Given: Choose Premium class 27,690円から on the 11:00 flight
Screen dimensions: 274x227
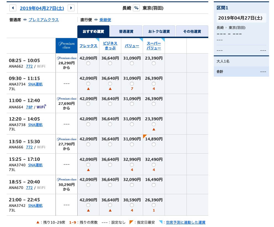Looking at the screenshot, I should (x=66, y=103).
